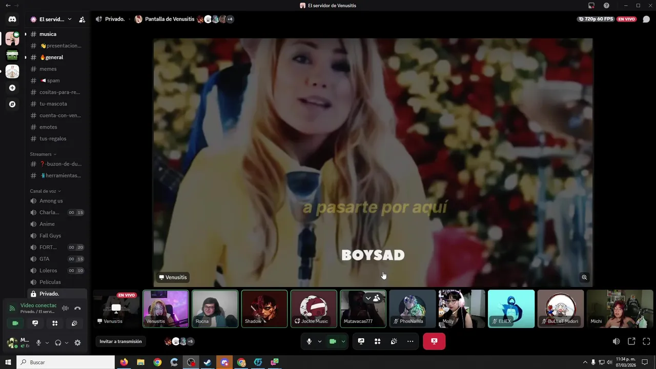Join the Peliculas voice channel
Image resolution: width=656 pixels, height=369 pixels.
(57, 282)
